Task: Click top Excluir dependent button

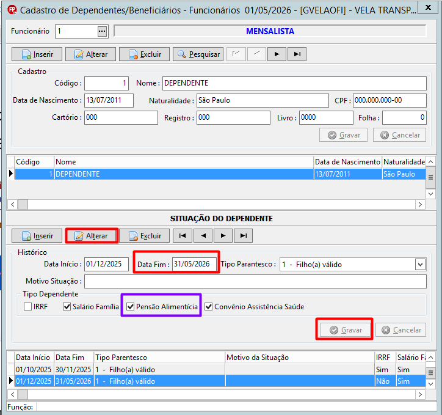Action: click(144, 54)
